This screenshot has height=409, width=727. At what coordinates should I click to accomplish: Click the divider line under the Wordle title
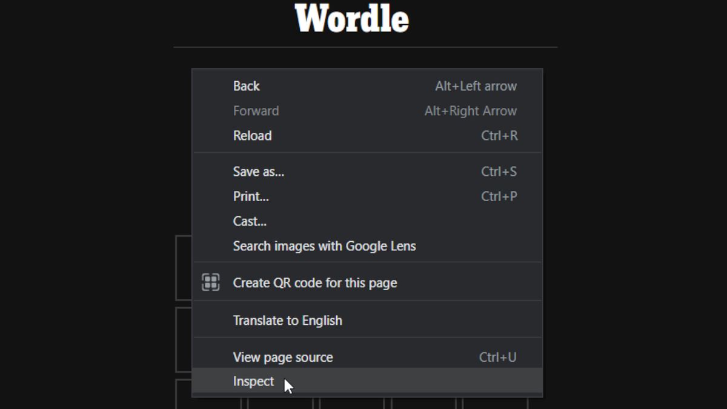(x=365, y=45)
